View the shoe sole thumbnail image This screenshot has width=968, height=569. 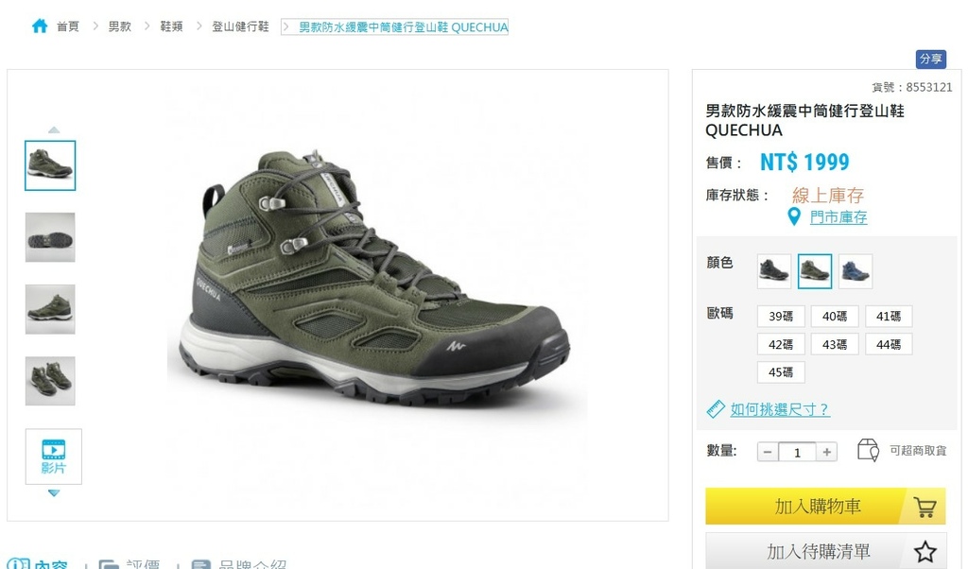50,237
